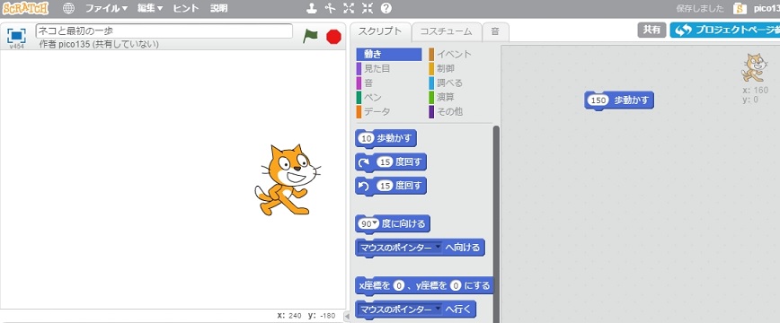Collapse the stage with small arrow
This screenshot has width=780, height=323.
click(347, 316)
